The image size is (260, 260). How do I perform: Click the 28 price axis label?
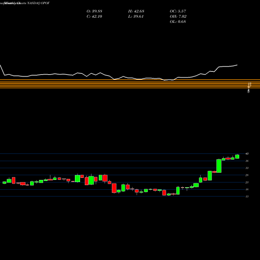point(247,175)
